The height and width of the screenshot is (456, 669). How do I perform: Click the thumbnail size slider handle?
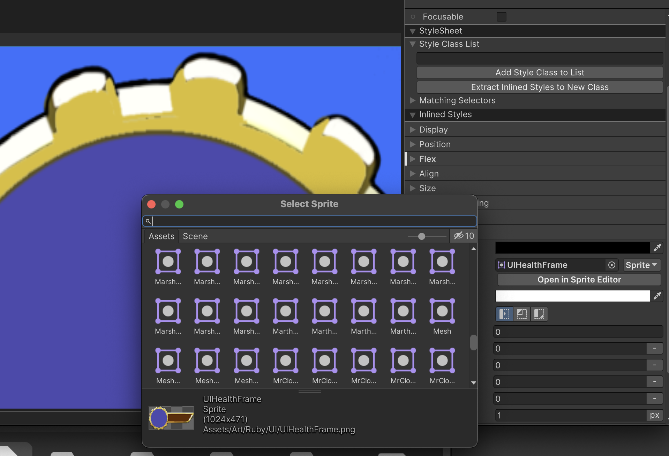[x=422, y=236]
